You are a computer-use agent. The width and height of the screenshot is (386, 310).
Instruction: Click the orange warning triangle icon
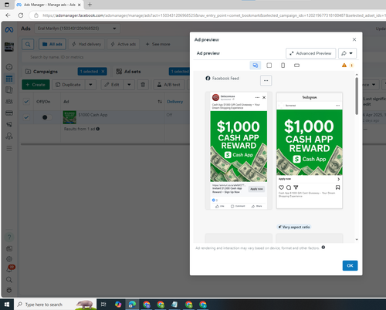[x=344, y=66]
